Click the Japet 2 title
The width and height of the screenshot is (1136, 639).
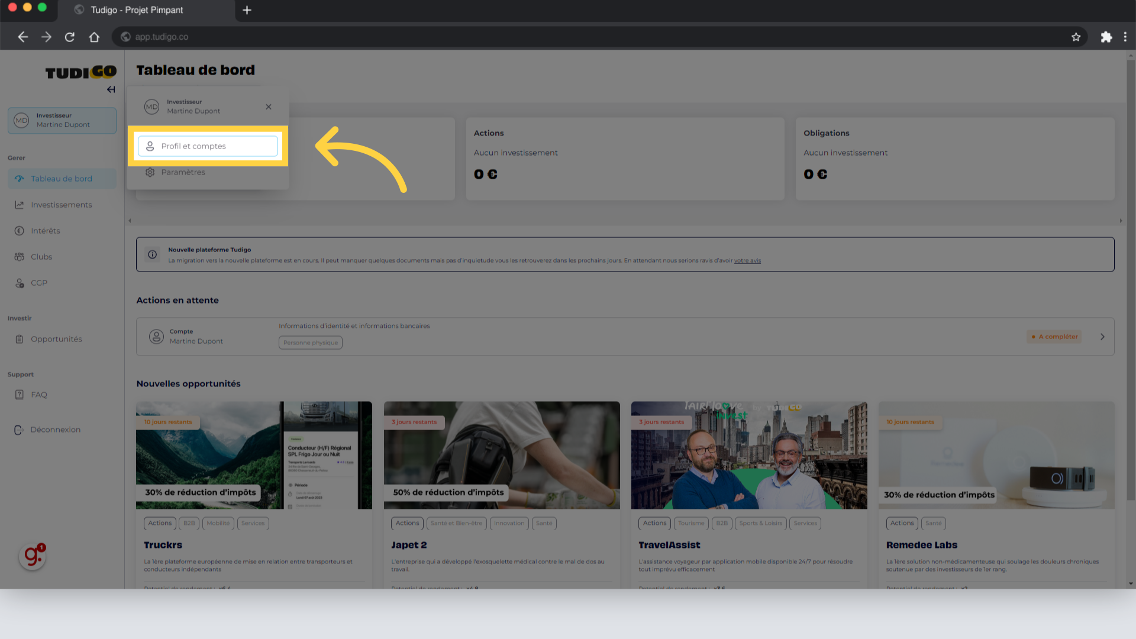[x=409, y=545]
